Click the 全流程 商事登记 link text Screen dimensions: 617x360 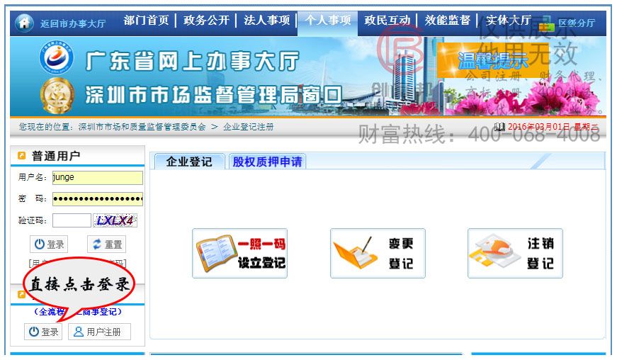point(78,312)
